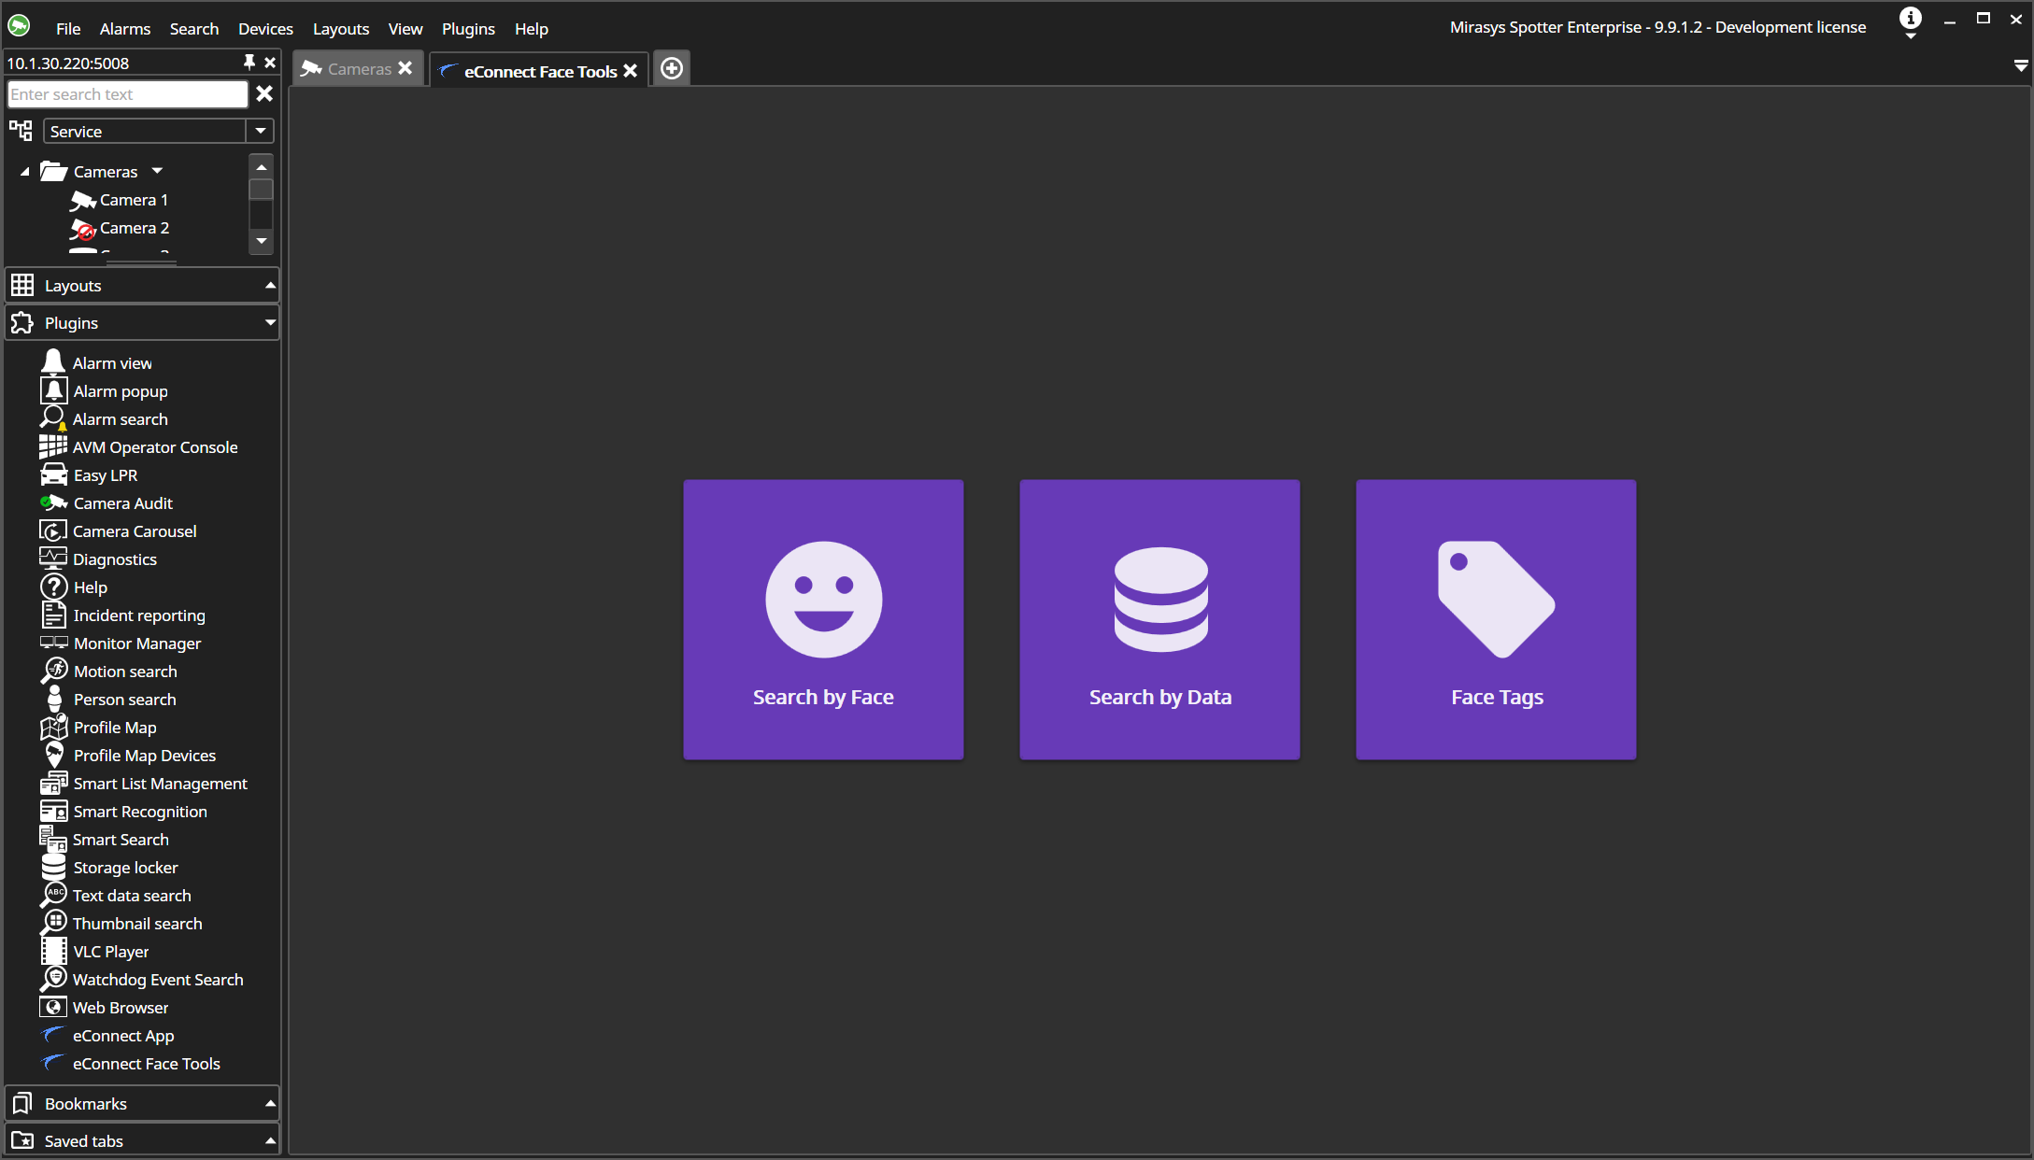2034x1160 pixels.
Task: Open the File menu
Action: click(x=68, y=29)
